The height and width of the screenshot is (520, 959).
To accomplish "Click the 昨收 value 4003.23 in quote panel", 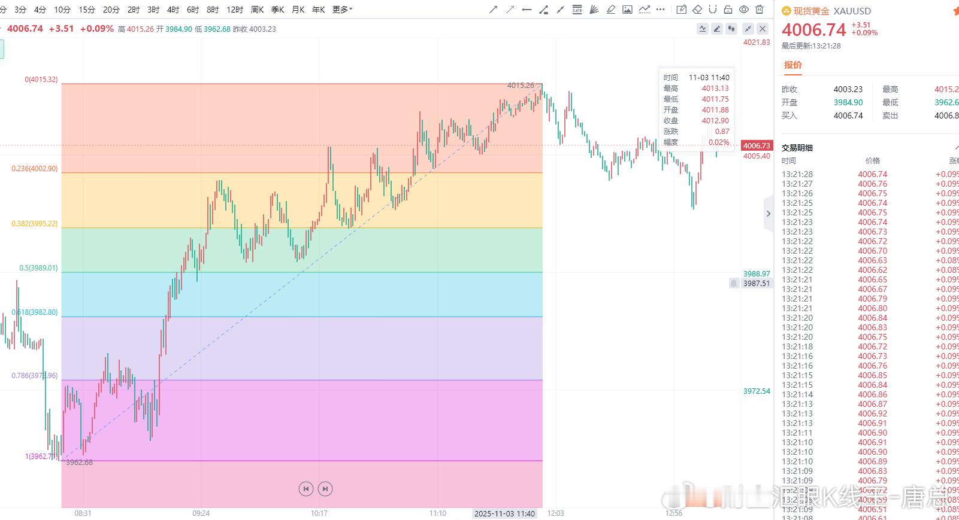I will (x=848, y=89).
